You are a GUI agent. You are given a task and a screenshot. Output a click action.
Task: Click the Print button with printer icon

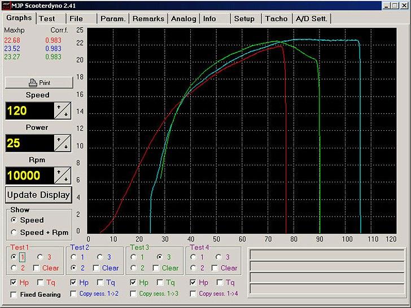(39, 82)
